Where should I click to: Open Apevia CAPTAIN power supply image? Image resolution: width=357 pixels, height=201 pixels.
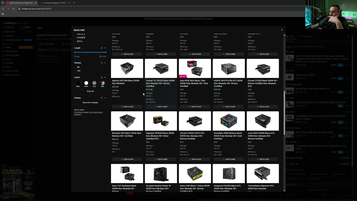click(x=127, y=68)
